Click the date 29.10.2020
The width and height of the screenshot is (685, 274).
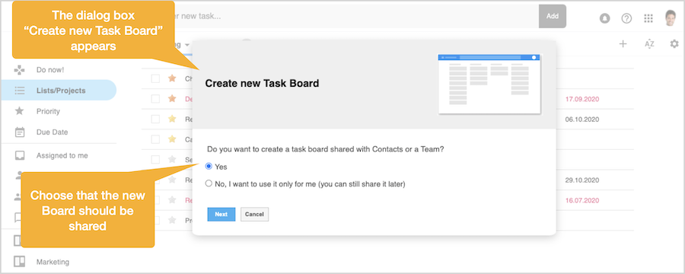pyautogui.click(x=582, y=180)
